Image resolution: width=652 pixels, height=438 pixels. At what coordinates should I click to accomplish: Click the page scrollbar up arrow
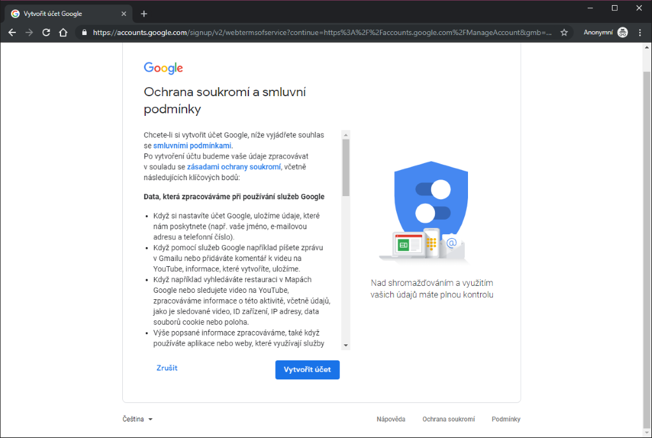(647, 47)
